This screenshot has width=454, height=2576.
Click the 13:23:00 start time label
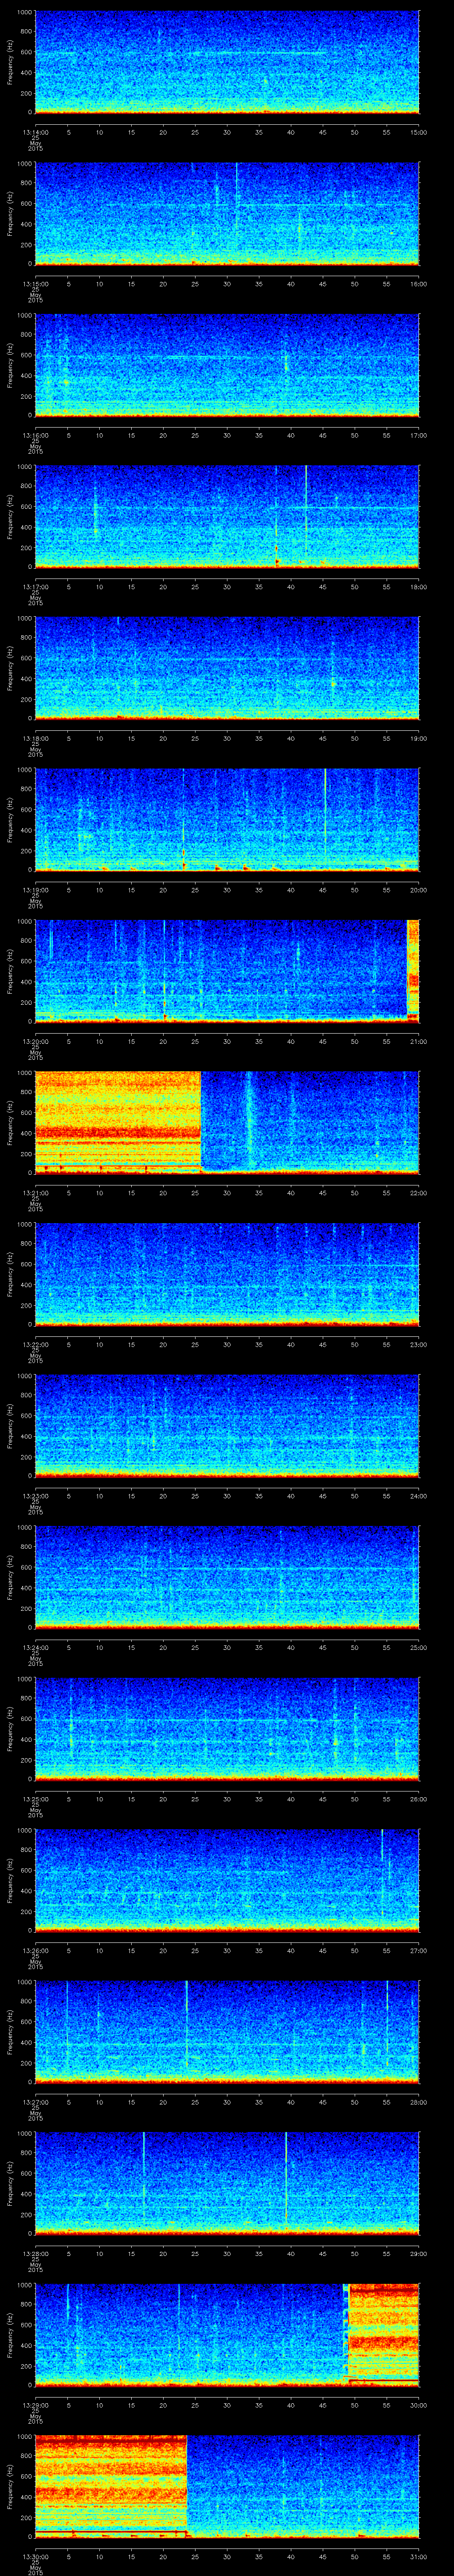click(x=35, y=1495)
